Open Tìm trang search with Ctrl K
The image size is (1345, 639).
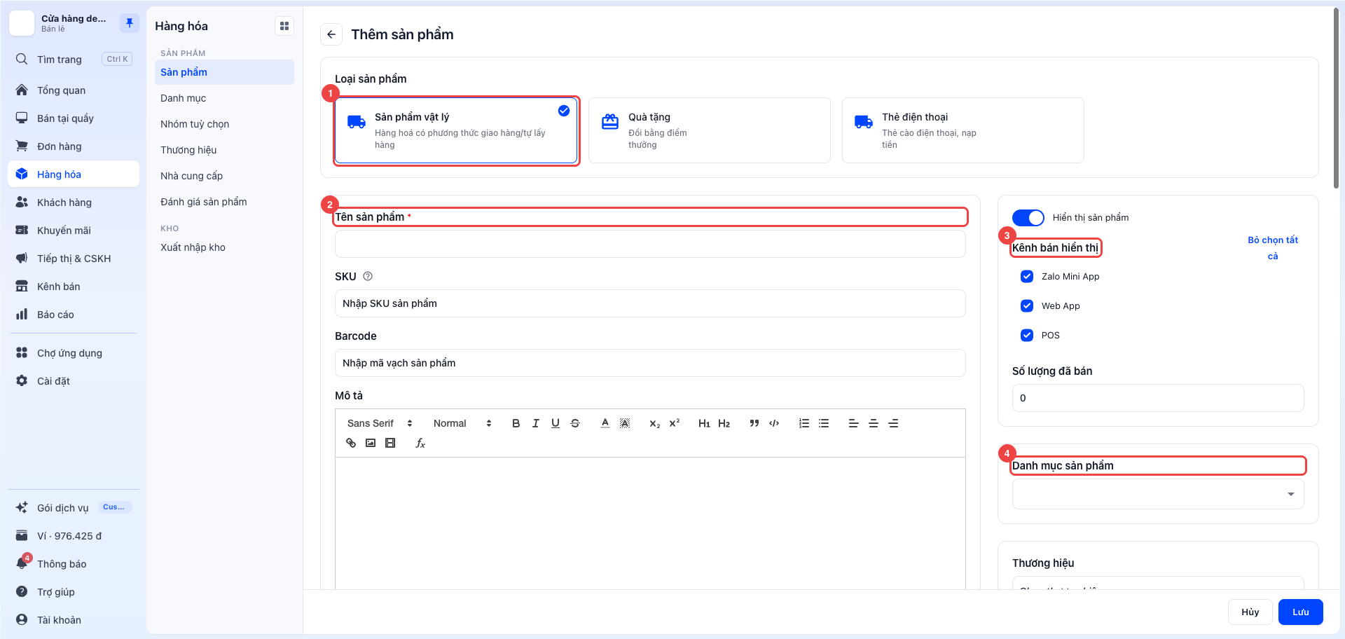coord(74,60)
